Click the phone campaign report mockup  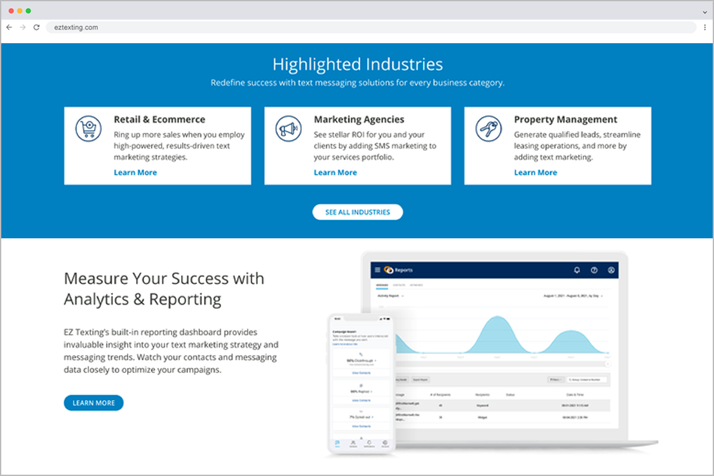(361, 384)
